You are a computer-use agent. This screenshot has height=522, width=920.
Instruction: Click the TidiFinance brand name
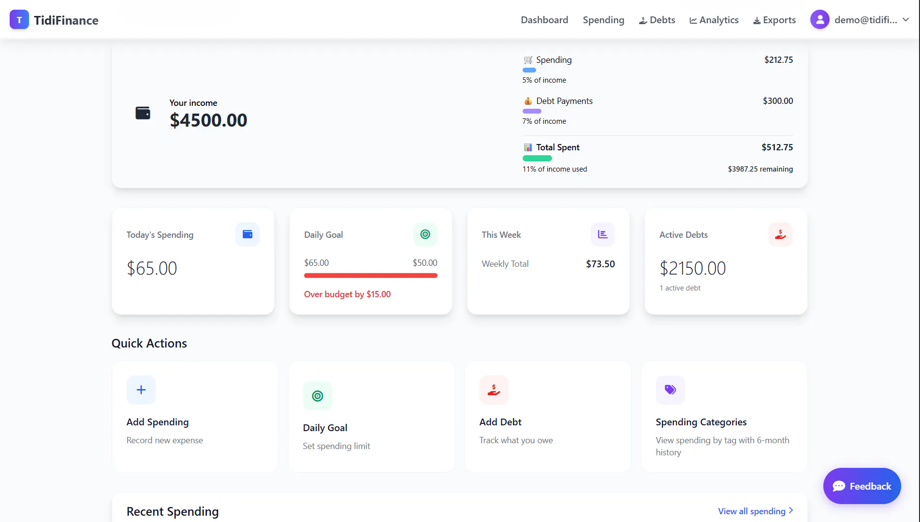pyautogui.click(x=66, y=20)
